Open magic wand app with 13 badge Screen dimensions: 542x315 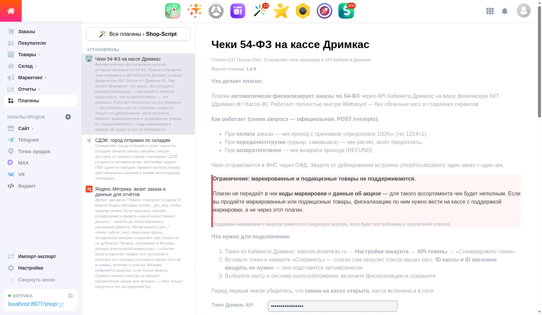point(259,11)
